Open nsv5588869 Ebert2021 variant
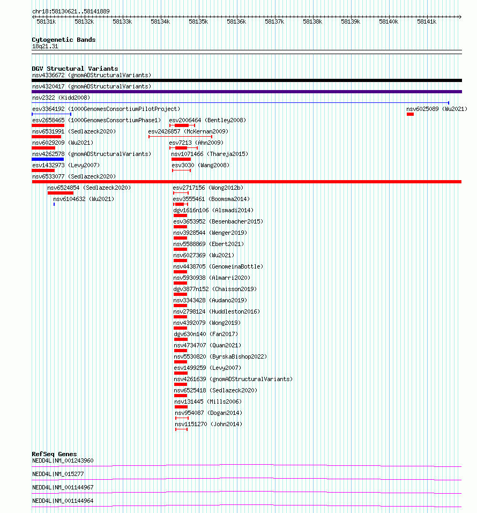This screenshot has width=477, height=513. click(x=208, y=244)
